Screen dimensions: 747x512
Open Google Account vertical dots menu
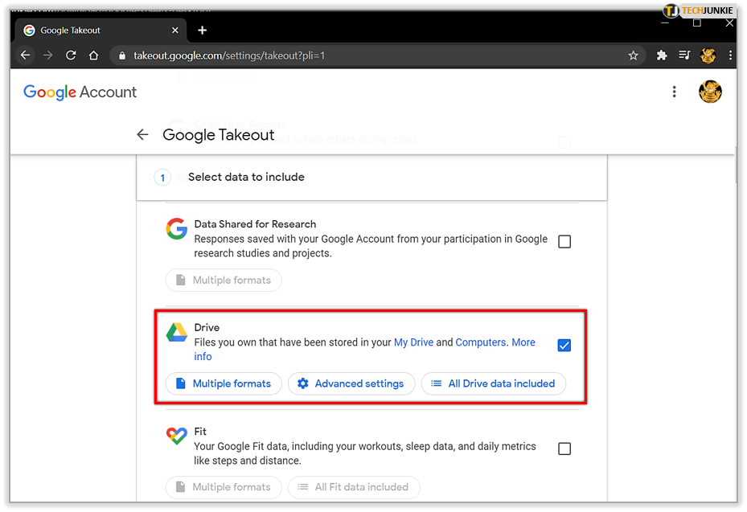coord(674,92)
